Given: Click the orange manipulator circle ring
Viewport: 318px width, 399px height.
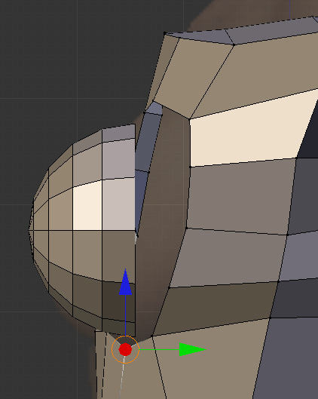Looking at the screenshot, I should coord(125,349).
